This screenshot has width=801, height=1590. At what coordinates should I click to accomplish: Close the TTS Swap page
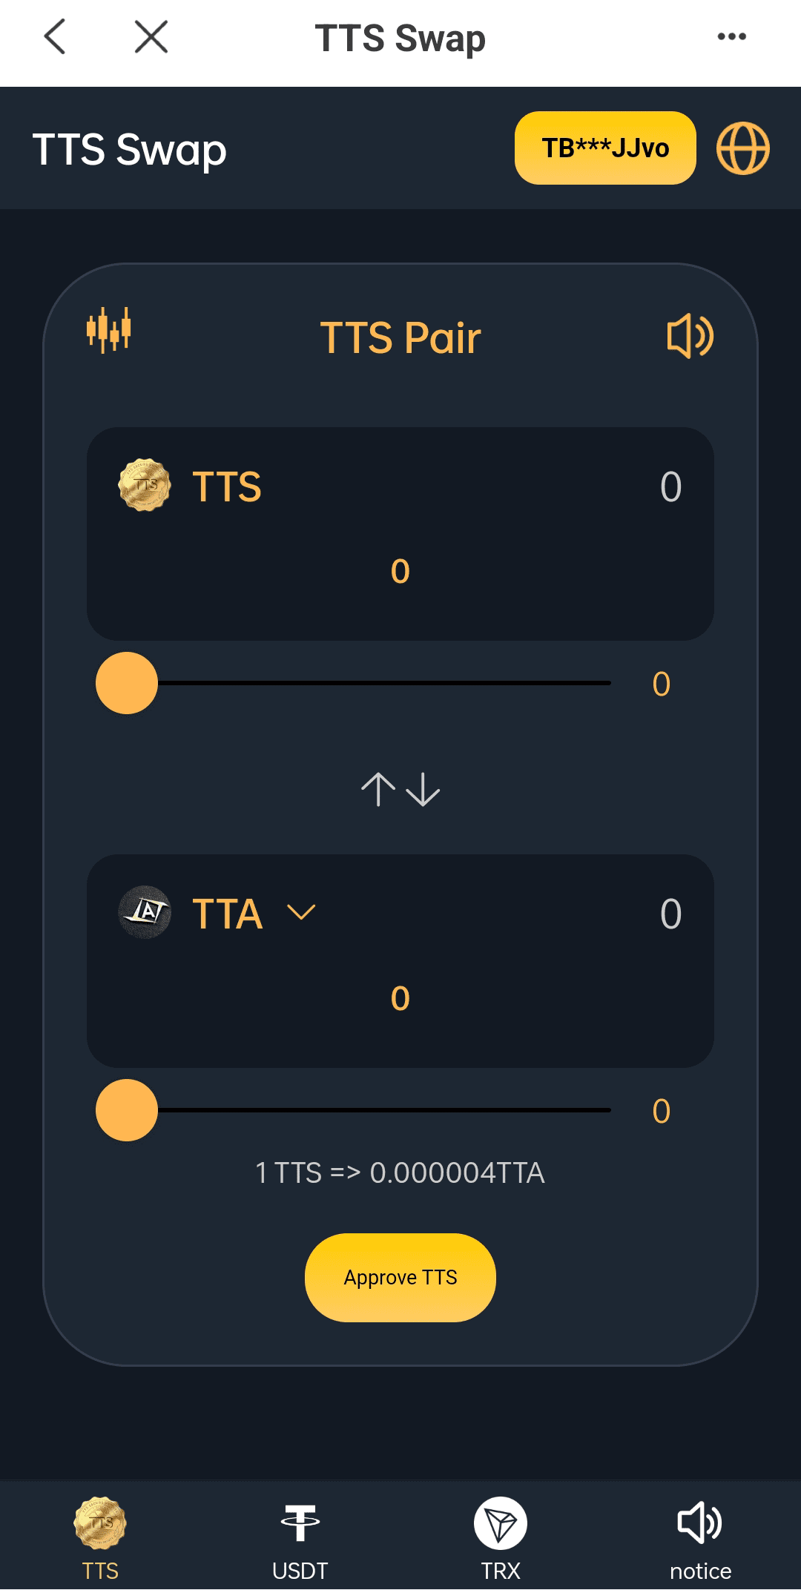coord(151,36)
